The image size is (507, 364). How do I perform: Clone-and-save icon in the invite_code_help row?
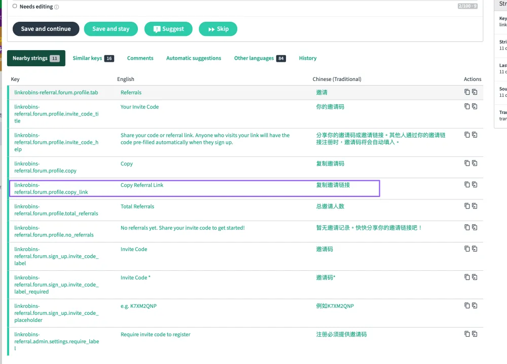coord(475,135)
